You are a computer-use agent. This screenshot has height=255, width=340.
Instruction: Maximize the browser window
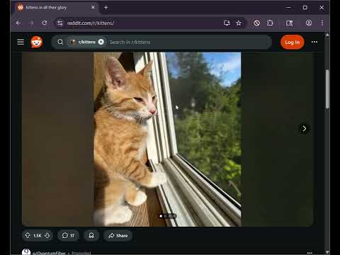305,8
